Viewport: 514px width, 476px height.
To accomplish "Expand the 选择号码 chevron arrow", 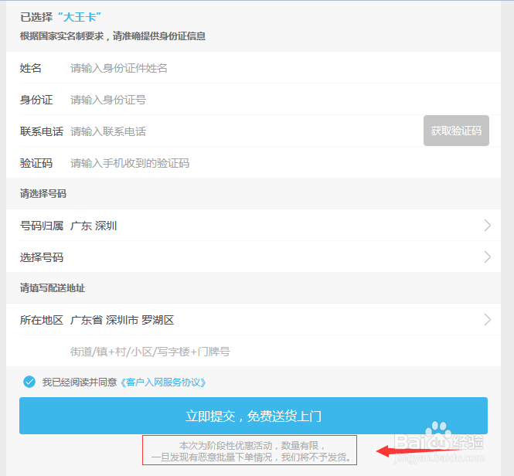I will [488, 257].
